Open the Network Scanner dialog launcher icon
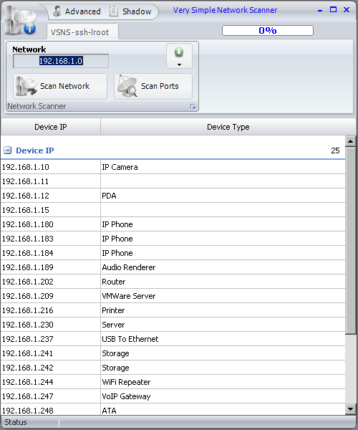The width and height of the screenshot is (358, 430). click(x=193, y=107)
